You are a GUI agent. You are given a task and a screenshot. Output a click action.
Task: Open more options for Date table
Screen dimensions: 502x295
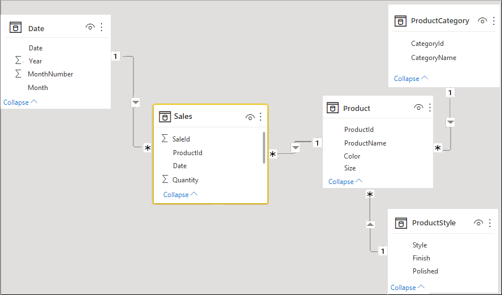point(102,27)
